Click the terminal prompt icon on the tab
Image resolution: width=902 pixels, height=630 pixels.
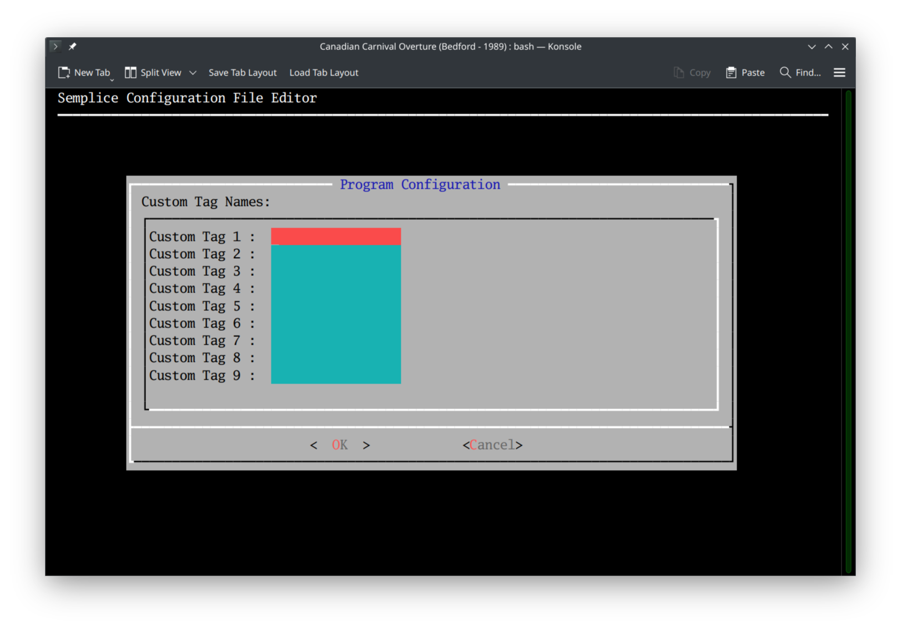(x=55, y=46)
